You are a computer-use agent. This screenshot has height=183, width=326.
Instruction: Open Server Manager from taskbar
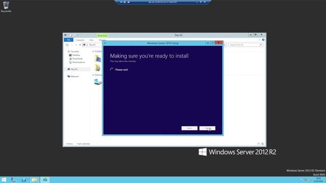tap(13, 179)
